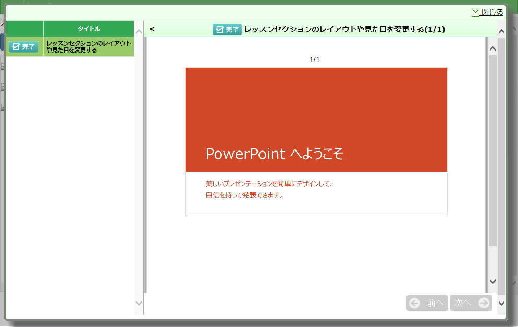Click the タイトル column header

coord(89,29)
